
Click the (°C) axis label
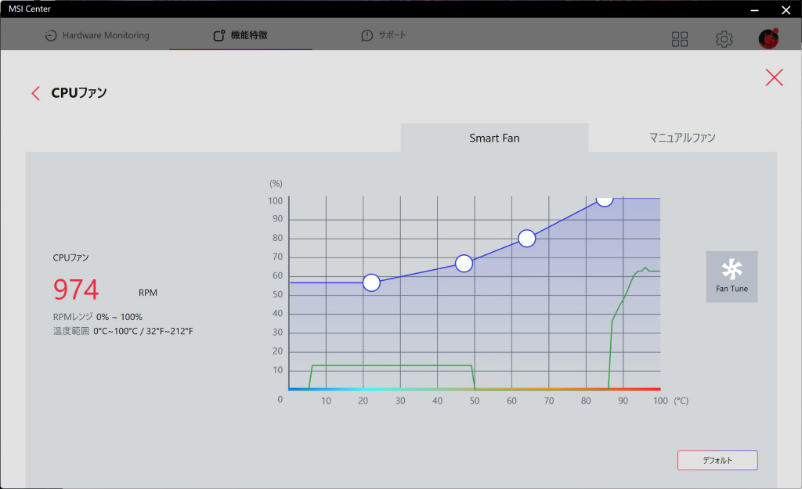coord(681,401)
